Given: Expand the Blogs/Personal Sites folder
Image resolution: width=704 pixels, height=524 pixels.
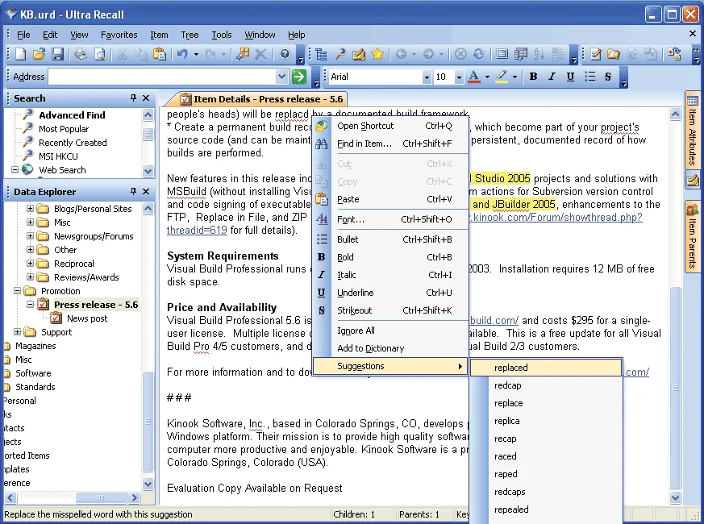Looking at the screenshot, I should click(x=30, y=208).
